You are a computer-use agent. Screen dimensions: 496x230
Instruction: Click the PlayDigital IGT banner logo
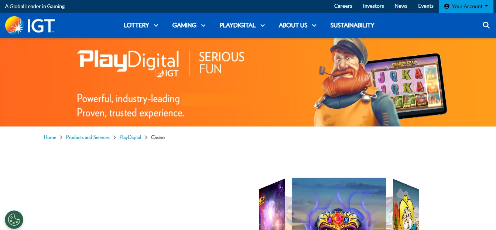128,63
